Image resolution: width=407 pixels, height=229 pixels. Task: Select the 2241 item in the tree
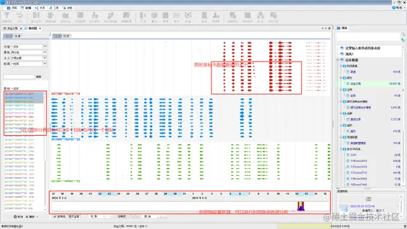click(353, 155)
